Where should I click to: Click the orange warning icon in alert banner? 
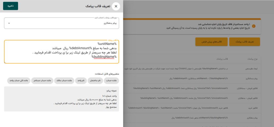253,26
